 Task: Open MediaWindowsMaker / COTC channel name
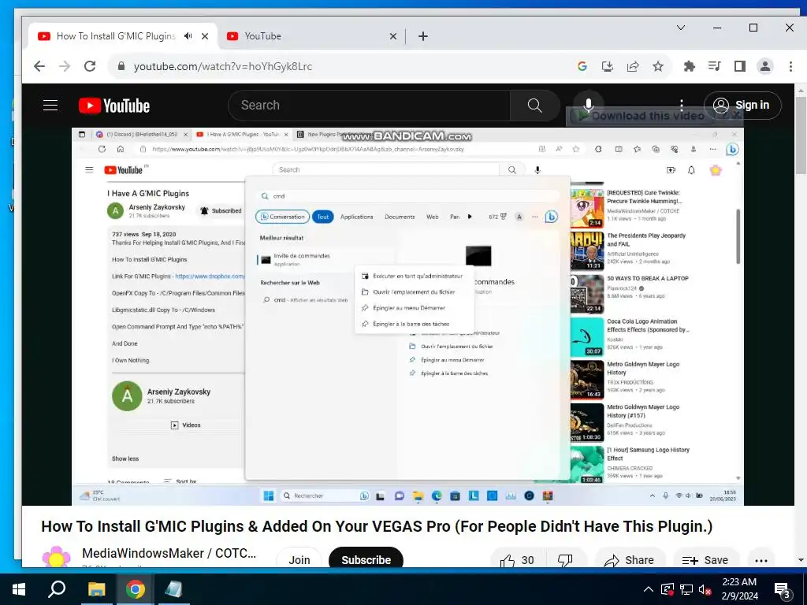pyautogui.click(x=169, y=553)
